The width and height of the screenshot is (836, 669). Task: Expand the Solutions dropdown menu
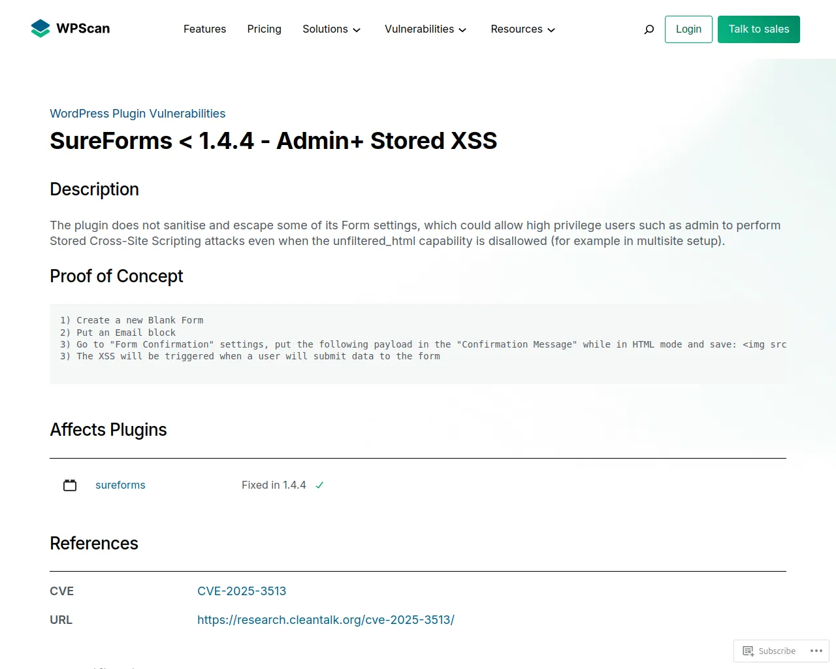(x=331, y=29)
